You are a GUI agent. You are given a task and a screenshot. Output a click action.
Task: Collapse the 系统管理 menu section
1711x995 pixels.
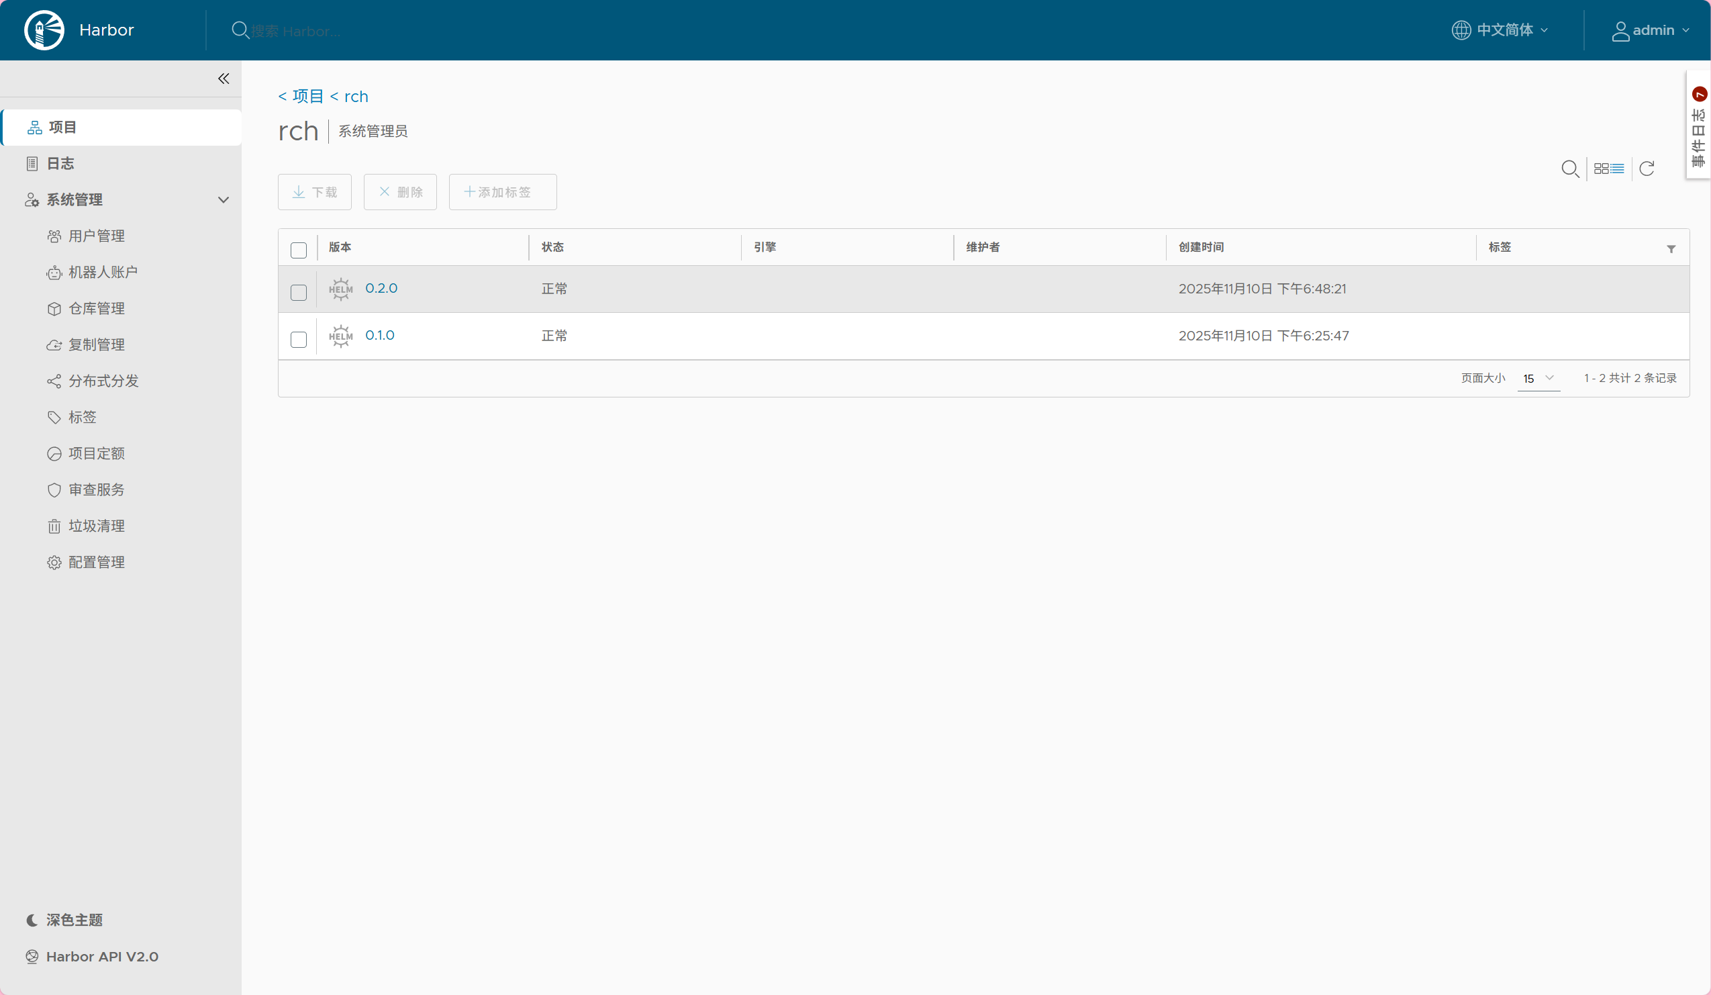click(x=224, y=199)
